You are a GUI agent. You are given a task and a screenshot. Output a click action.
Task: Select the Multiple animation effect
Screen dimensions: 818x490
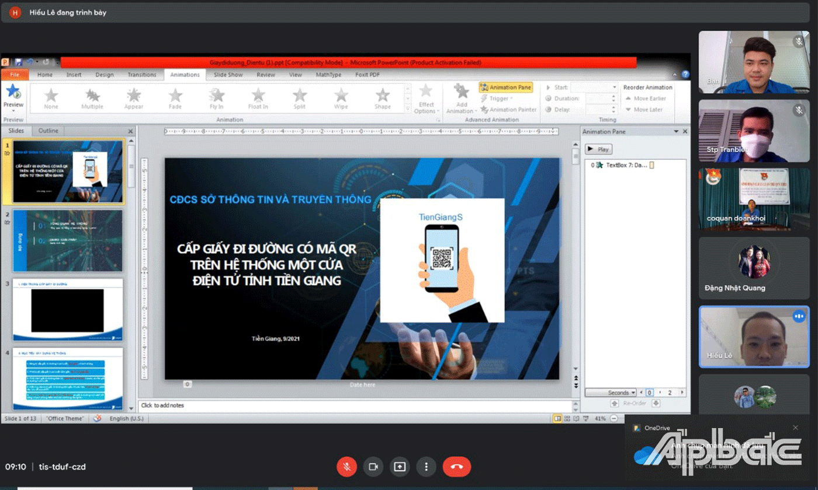coord(92,99)
